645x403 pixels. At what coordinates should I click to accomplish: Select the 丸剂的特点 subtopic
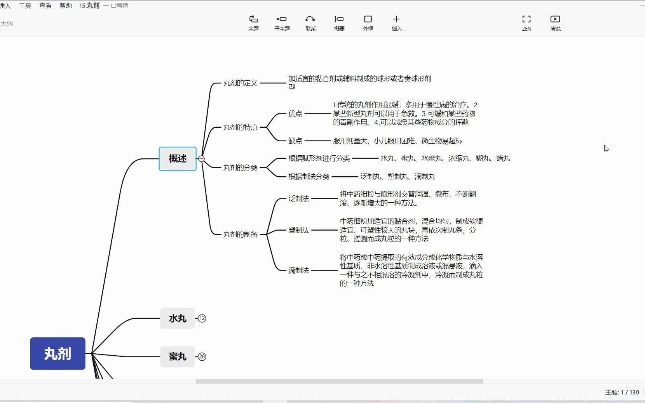[240, 127]
